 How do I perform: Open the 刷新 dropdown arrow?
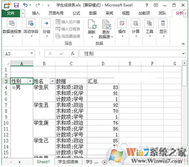pos(92,37)
